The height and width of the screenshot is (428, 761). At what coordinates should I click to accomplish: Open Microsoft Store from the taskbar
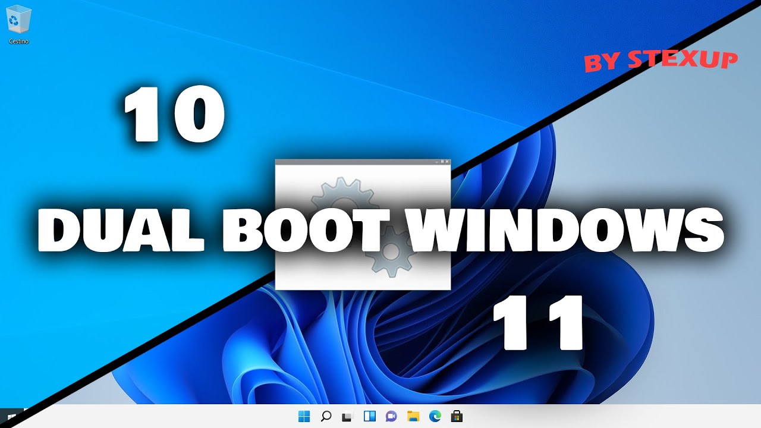(457, 416)
